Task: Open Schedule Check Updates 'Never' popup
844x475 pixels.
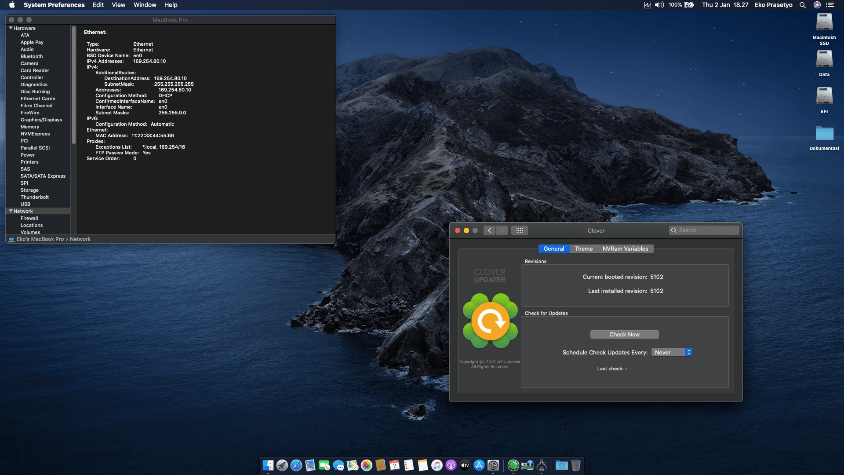Action: tap(672, 352)
